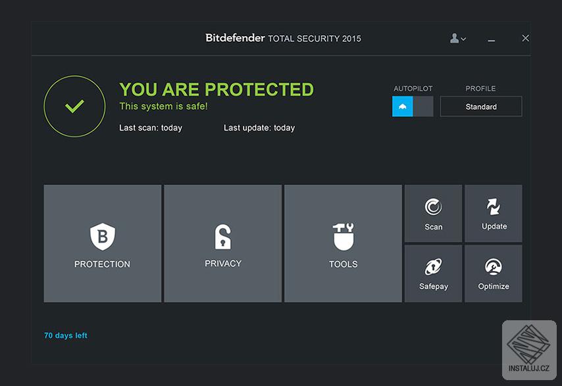Open Tools by clicking the toolbox icon

click(x=343, y=235)
